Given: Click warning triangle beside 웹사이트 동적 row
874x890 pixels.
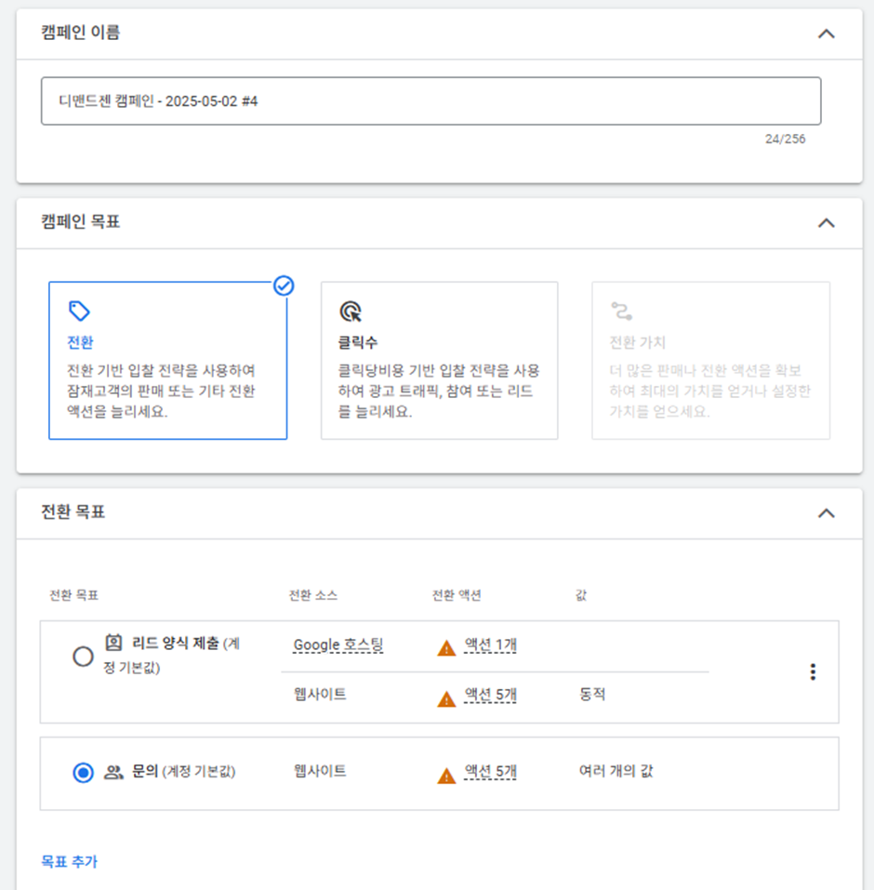Looking at the screenshot, I should 446,698.
